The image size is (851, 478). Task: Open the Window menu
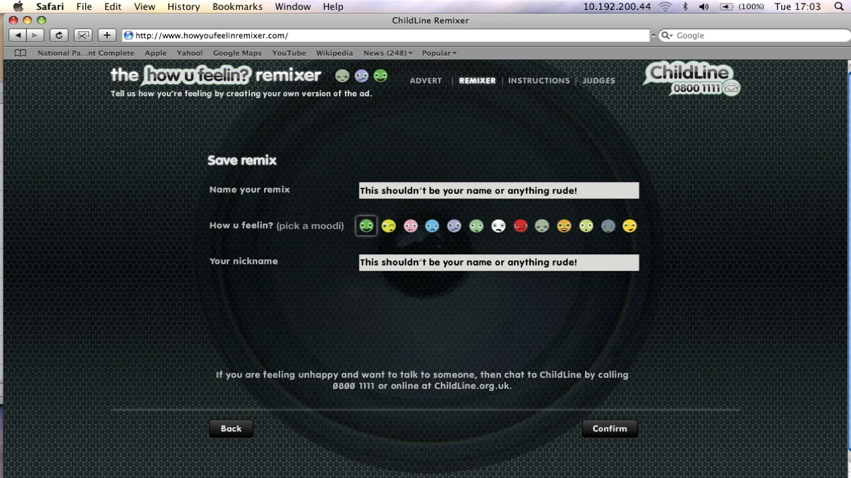click(x=293, y=7)
